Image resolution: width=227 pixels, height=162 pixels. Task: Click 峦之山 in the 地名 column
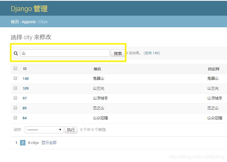(x=98, y=108)
